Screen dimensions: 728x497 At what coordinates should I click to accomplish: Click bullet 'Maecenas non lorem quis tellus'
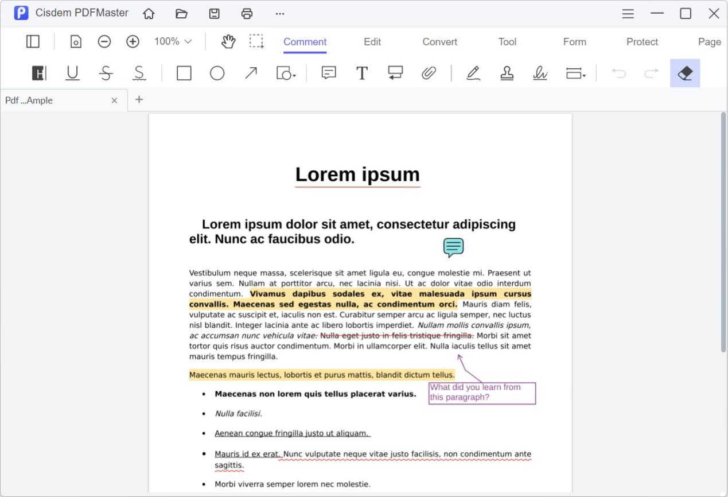coord(316,394)
